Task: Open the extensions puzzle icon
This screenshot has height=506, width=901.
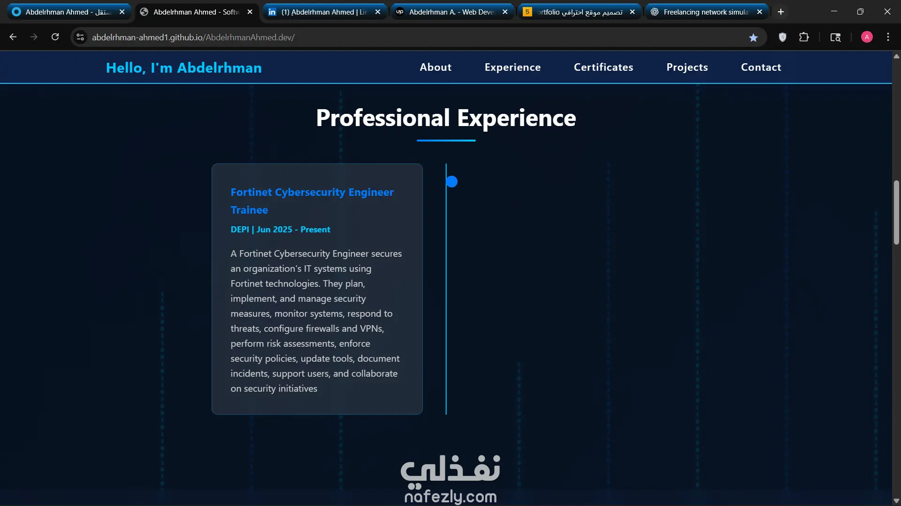Action: pos(804,37)
